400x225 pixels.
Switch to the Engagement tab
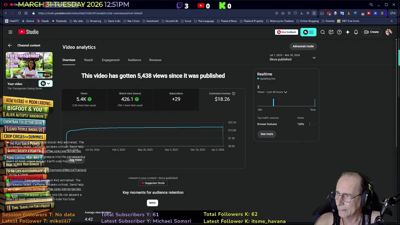coord(111,60)
